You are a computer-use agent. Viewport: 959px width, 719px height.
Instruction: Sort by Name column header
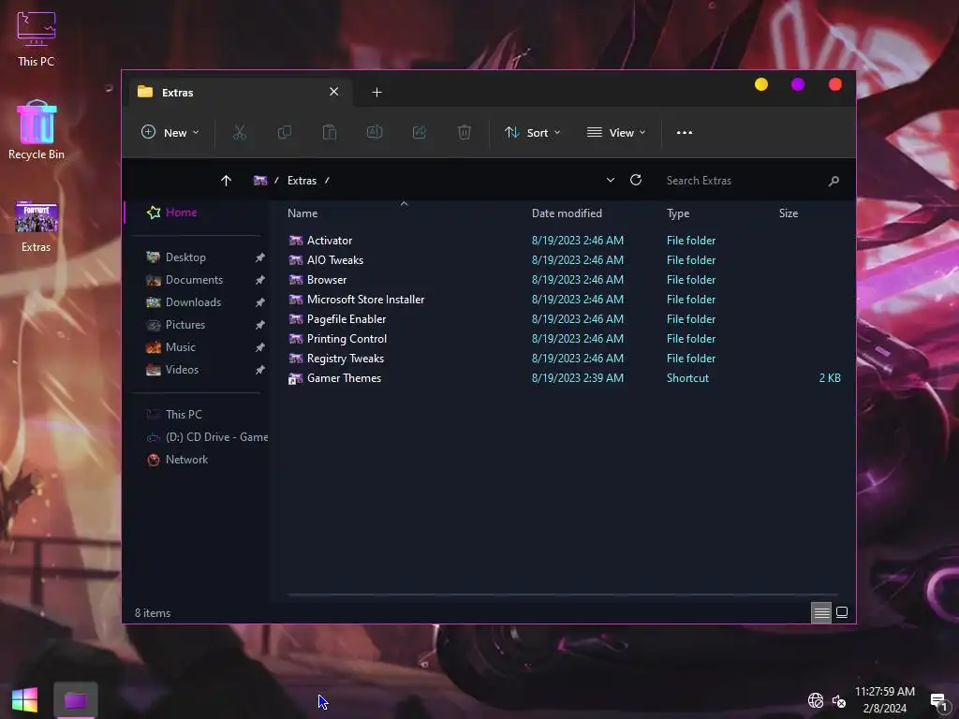click(x=302, y=213)
